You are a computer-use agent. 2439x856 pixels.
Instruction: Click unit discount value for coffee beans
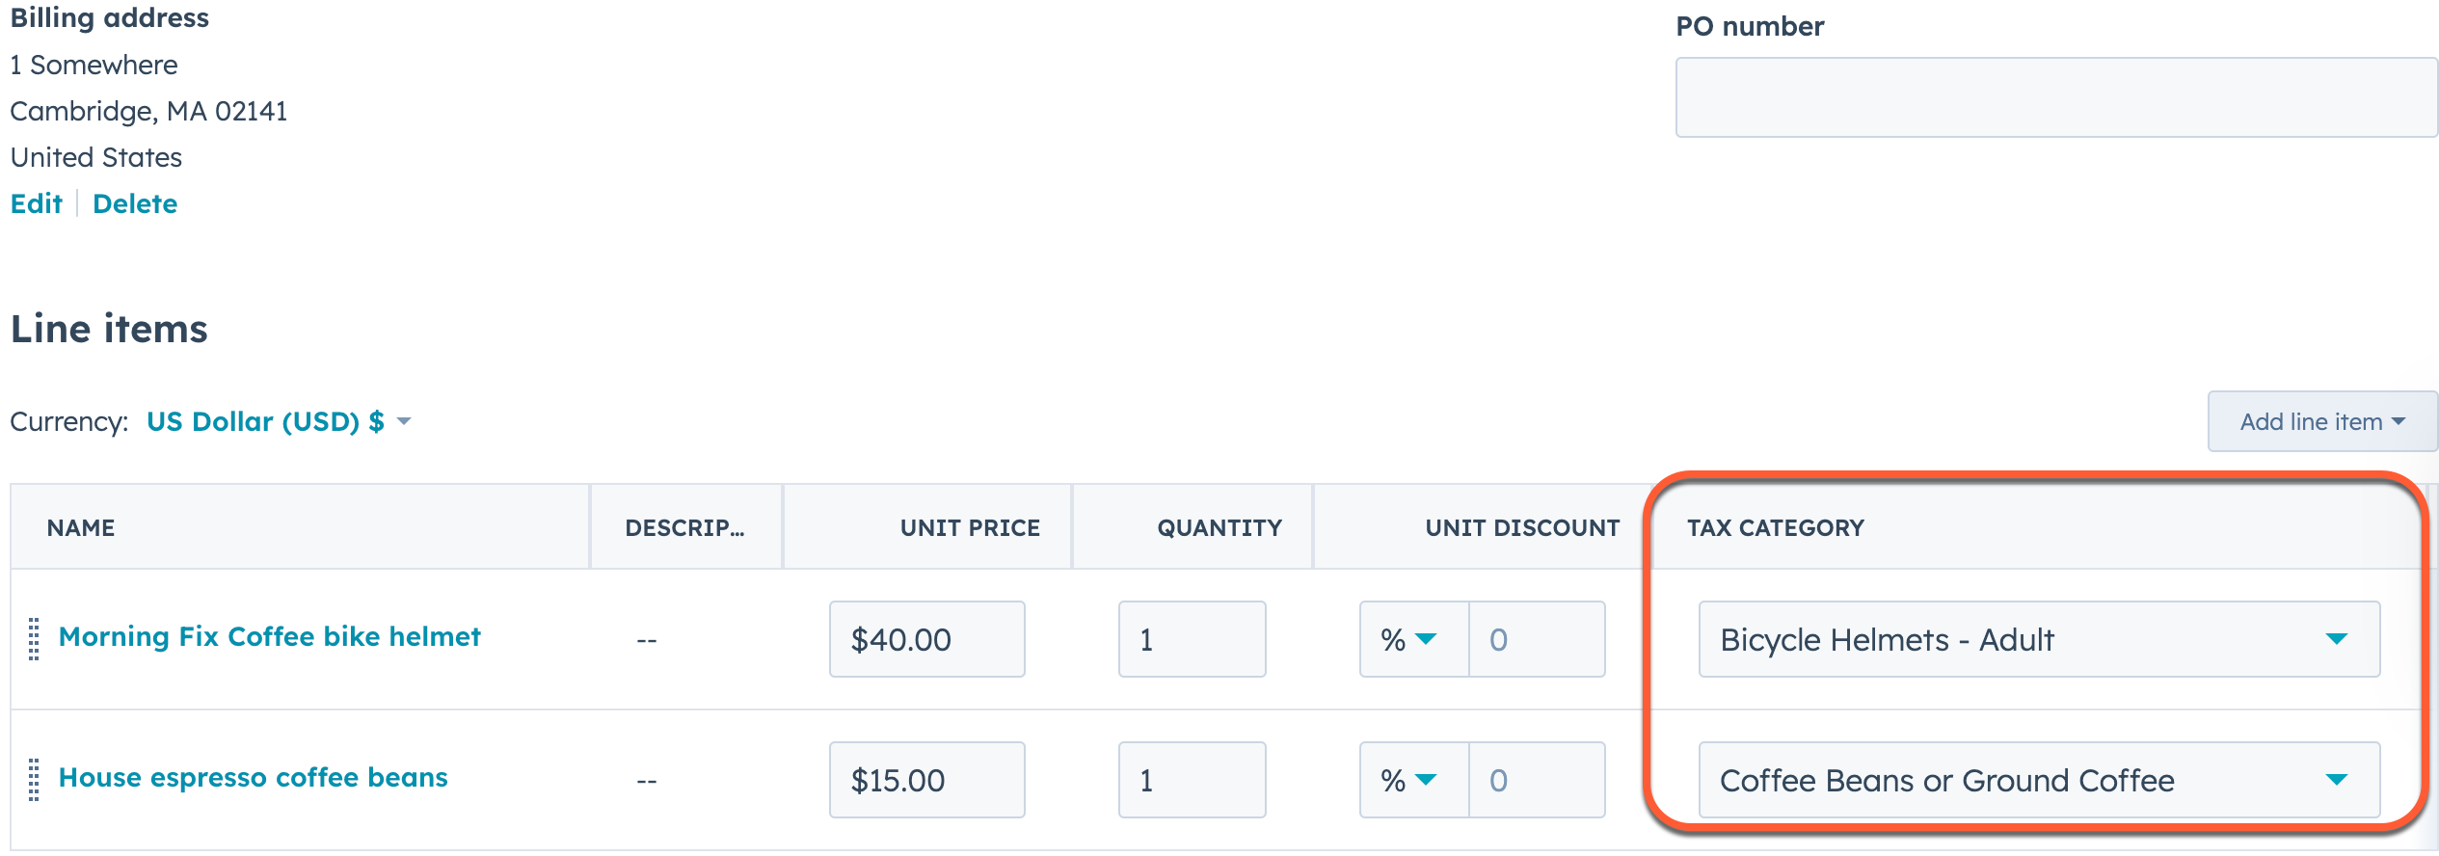(1537, 780)
